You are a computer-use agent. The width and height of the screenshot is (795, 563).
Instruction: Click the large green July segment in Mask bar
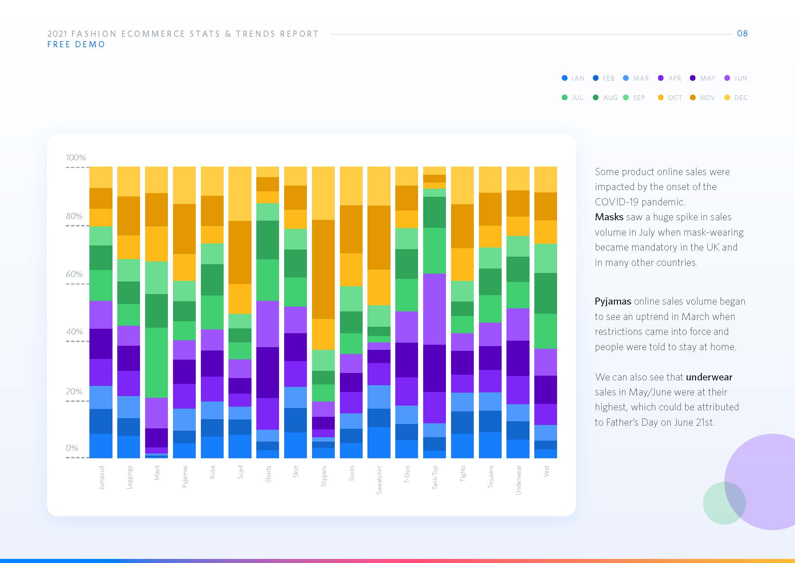coord(156,362)
